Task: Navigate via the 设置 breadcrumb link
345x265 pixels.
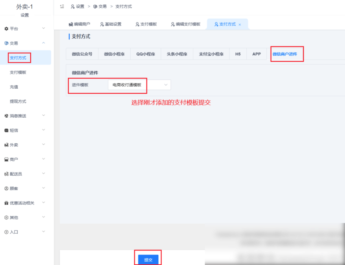Action: click(80, 6)
